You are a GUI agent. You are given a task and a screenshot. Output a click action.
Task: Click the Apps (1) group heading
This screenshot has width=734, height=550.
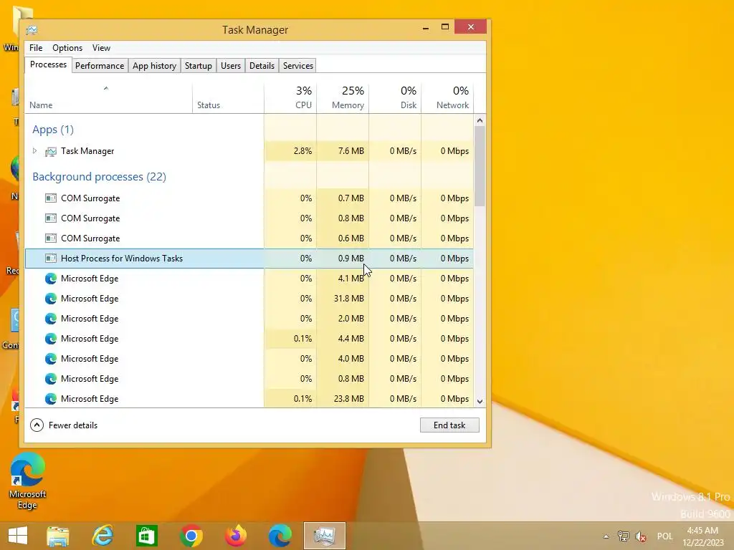click(x=53, y=130)
